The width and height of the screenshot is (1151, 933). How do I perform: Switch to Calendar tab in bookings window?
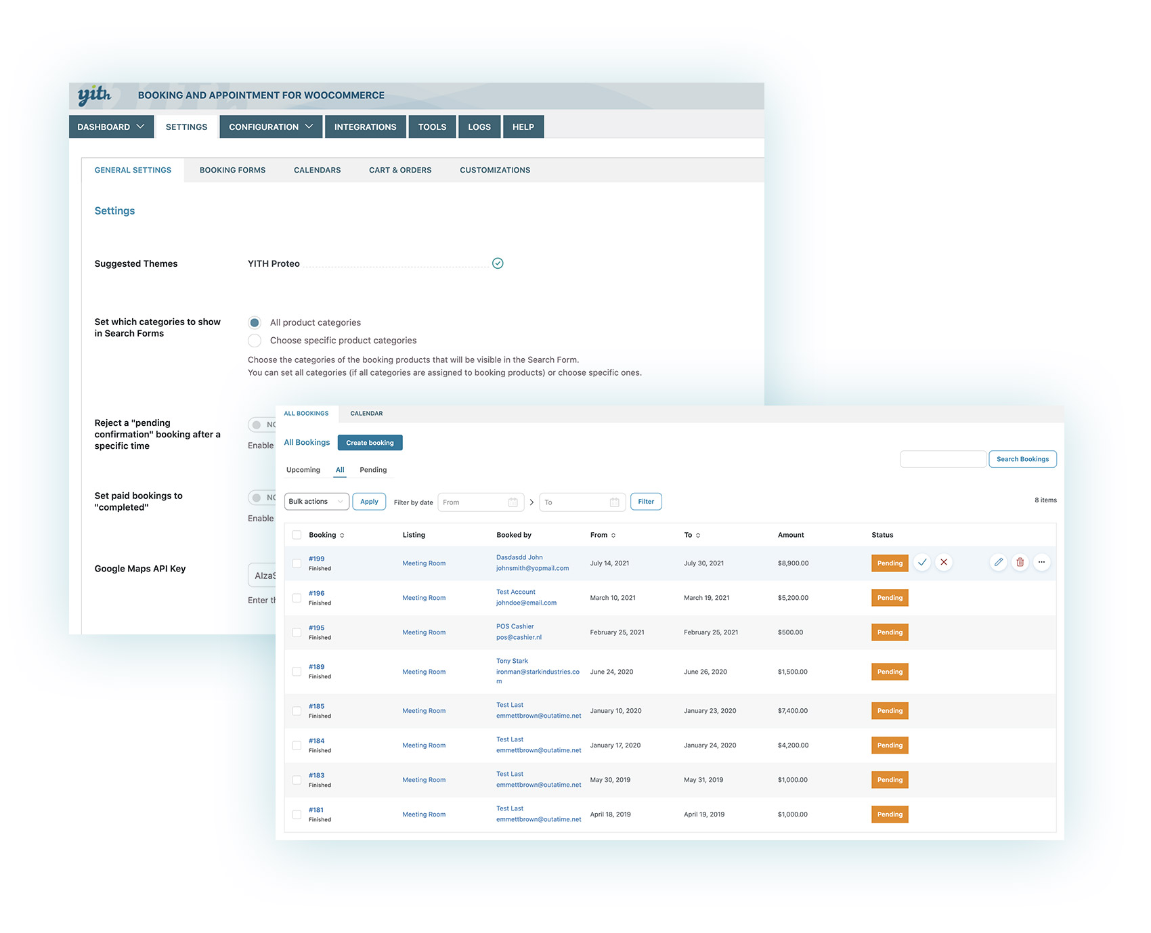[366, 414]
